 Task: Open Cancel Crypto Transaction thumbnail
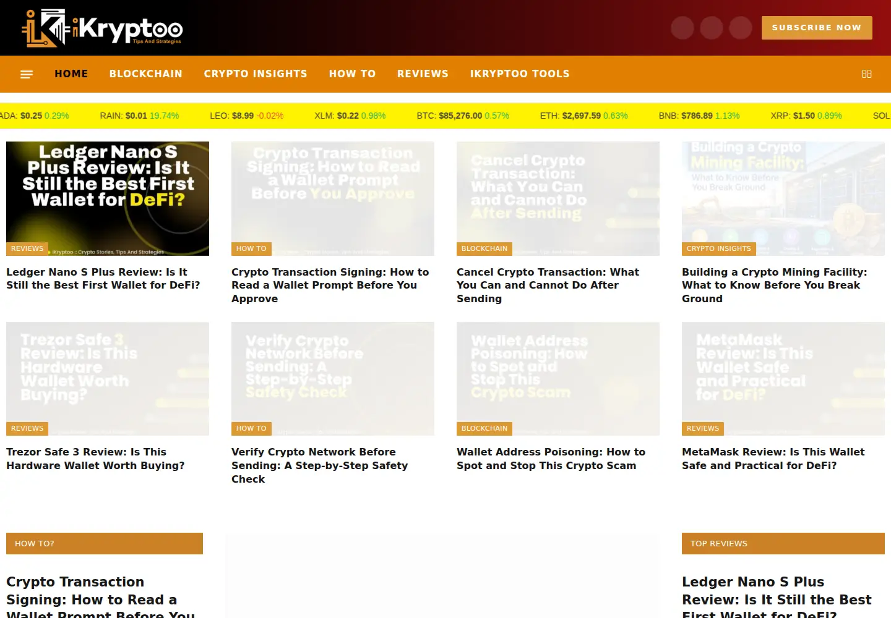click(x=558, y=198)
